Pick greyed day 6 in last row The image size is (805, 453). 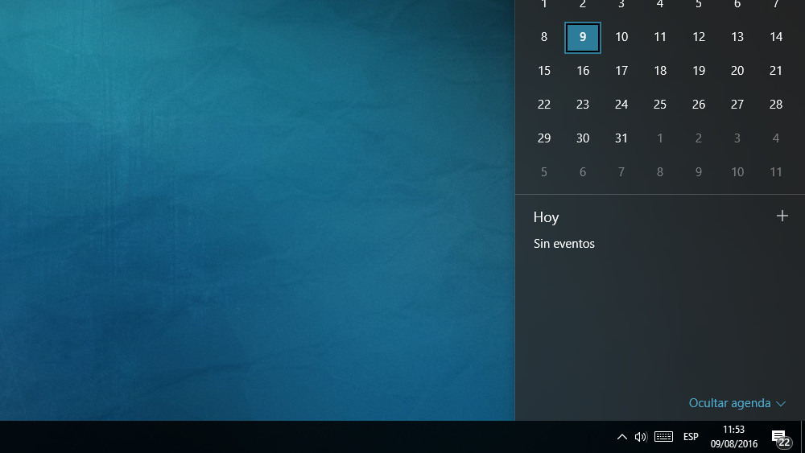tap(583, 172)
